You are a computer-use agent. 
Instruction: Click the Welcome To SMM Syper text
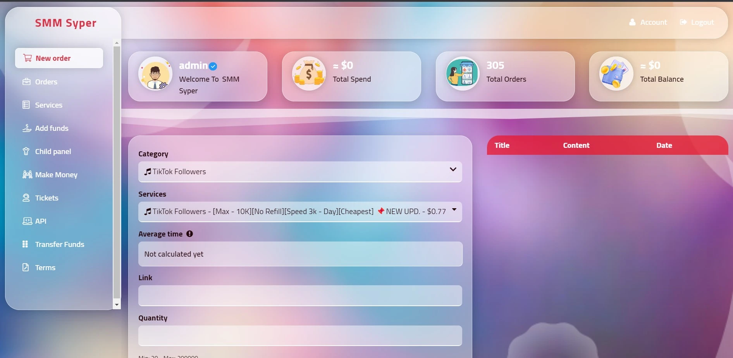pos(209,85)
